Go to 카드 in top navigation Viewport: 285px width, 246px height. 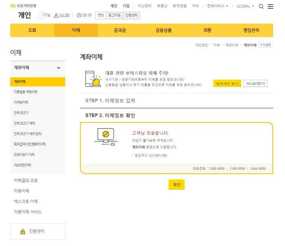point(196,6)
